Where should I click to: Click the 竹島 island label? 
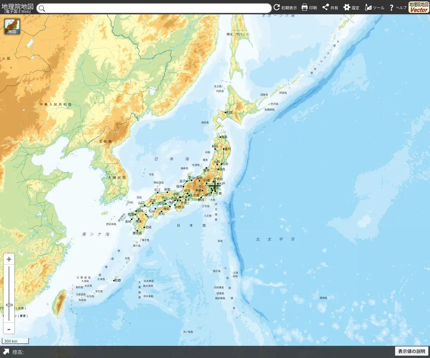151,175
